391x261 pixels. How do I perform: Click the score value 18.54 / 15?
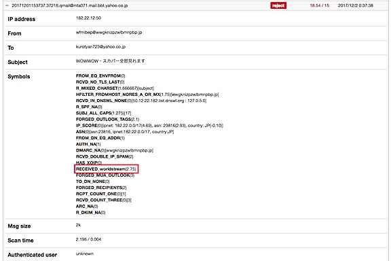tap(320, 5)
